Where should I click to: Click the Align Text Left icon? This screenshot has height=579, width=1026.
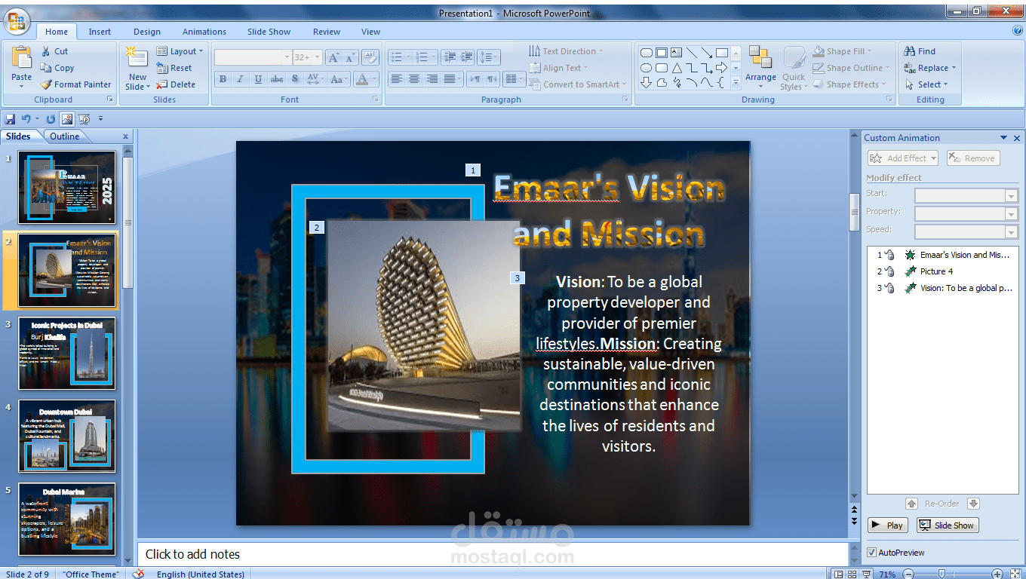(397, 78)
